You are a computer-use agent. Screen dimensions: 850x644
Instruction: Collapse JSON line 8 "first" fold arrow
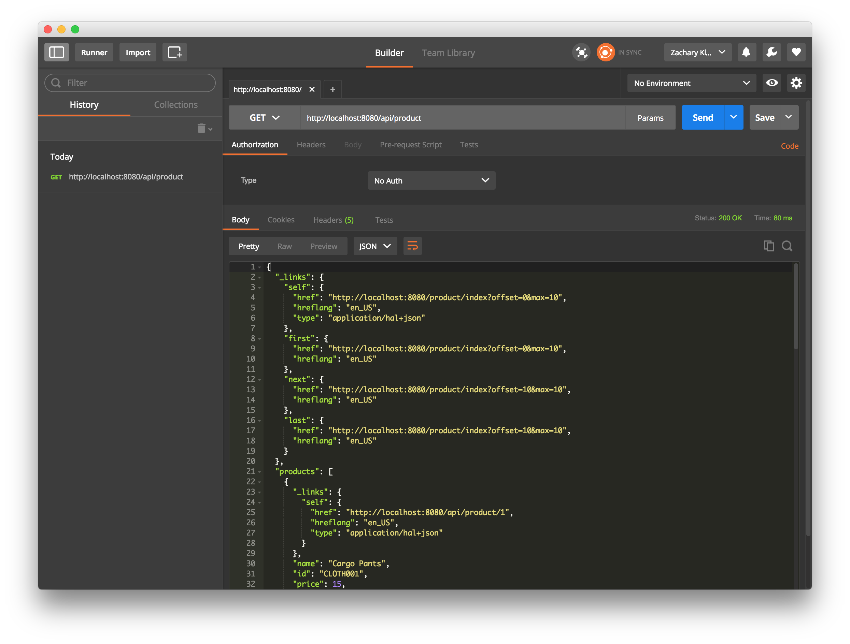point(260,339)
